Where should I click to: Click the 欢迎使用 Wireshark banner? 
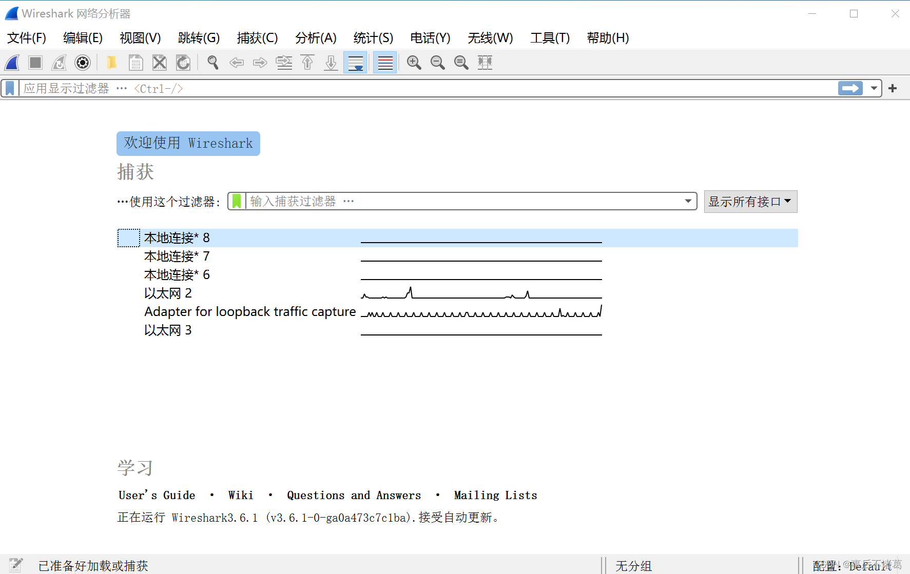click(188, 144)
